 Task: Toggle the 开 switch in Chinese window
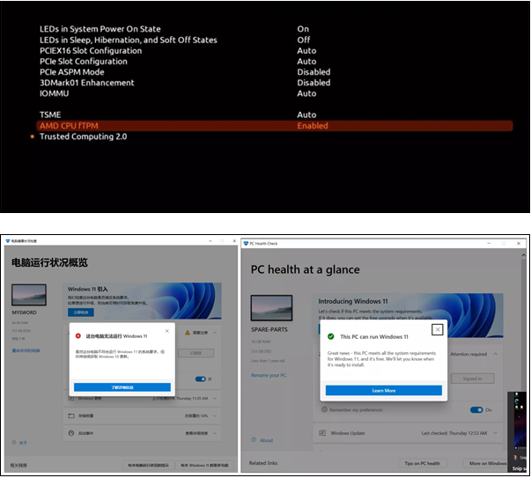tap(201, 379)
